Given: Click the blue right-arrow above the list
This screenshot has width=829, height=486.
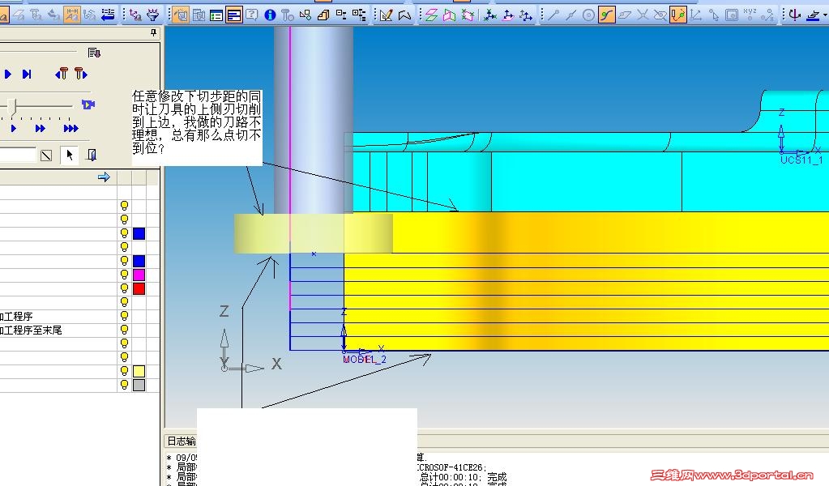Looking at the screenshot, I should point(104,177).
